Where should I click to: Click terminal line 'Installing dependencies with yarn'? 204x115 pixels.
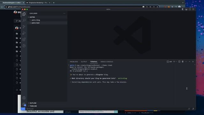pos(99,82)
